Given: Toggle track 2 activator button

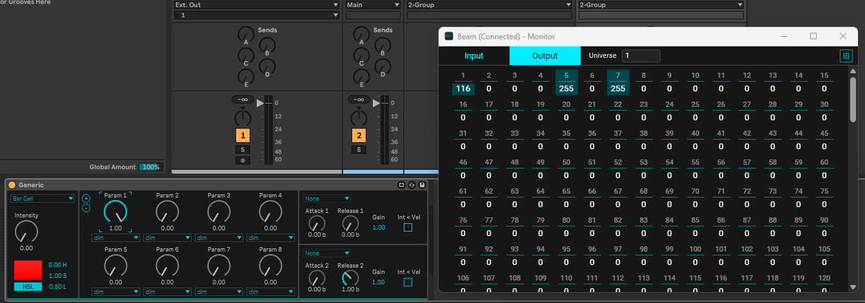Looking at the screenshot, I should [359, 136].
